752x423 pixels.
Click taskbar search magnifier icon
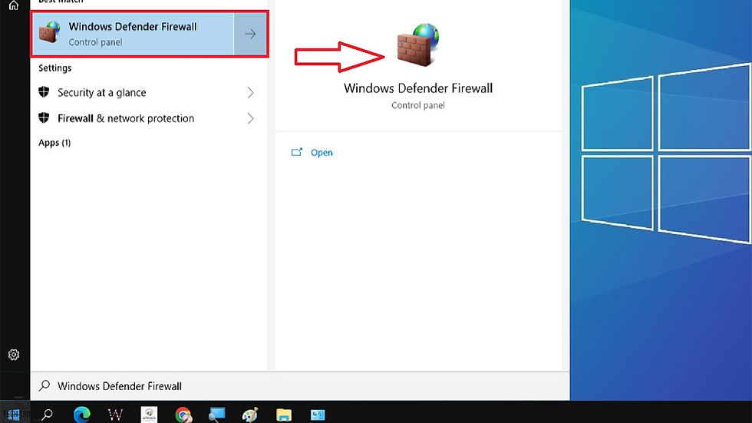pyautogui.click(x=47, y=415)
